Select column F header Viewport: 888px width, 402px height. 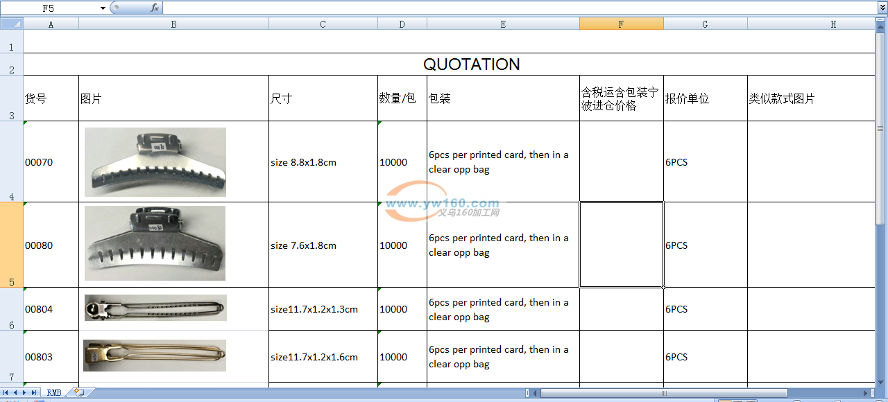pyautogui.click(x=621, y=24)
